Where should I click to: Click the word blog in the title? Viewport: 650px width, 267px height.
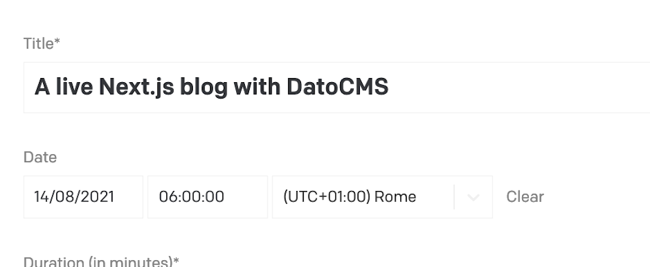click(203, 88)
